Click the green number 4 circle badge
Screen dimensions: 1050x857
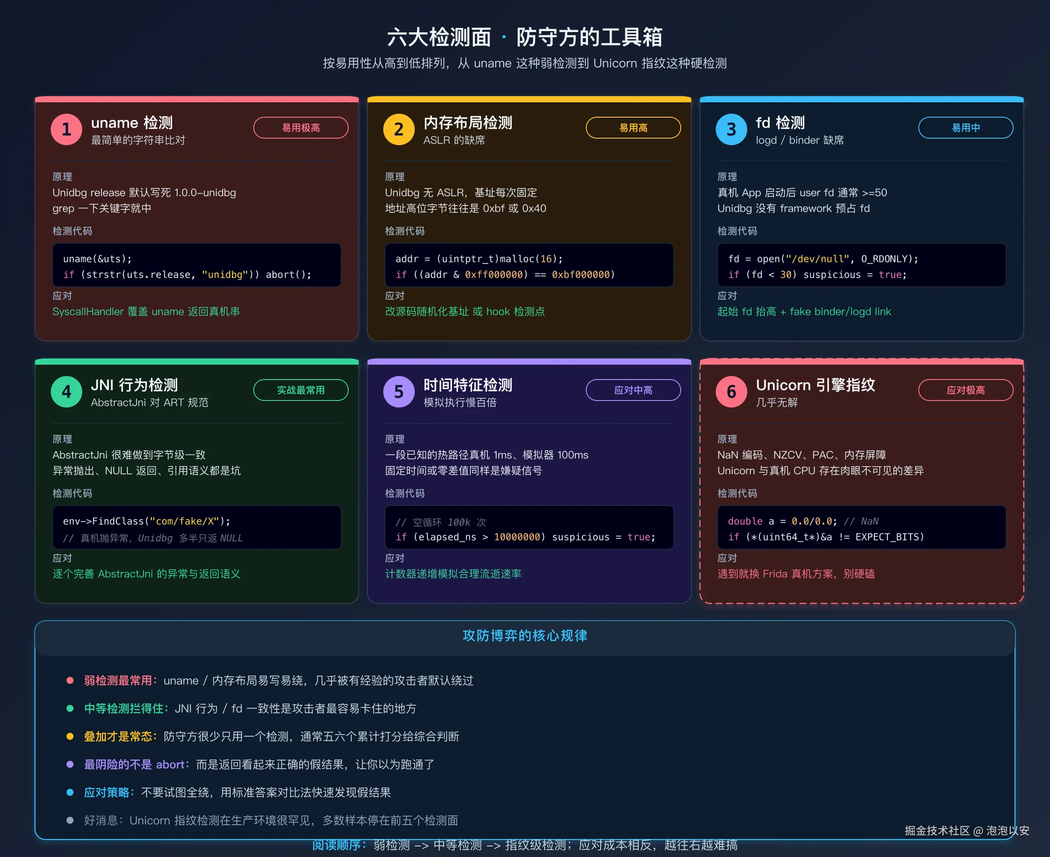pos(66,391)
